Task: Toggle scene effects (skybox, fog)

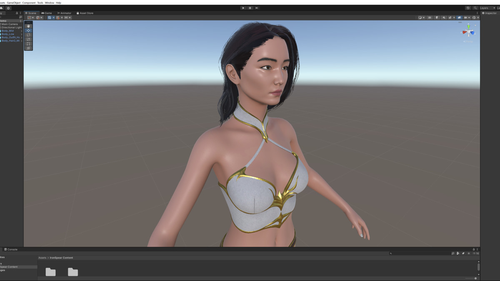Action: click(450, 17)
